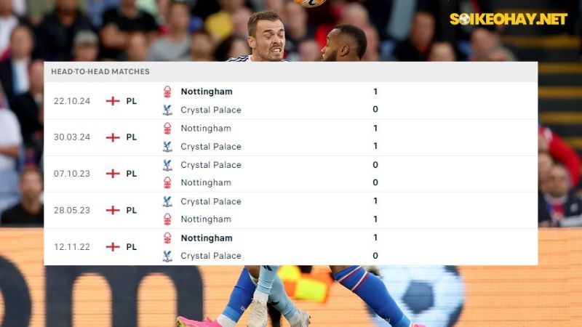Image resolution: width=582 pixels, height=327 pixels.
Task: Click England flag icon beside 30.03.24
Action: tap(113, 137)
